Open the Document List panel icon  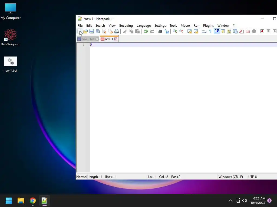click(235, 31)
